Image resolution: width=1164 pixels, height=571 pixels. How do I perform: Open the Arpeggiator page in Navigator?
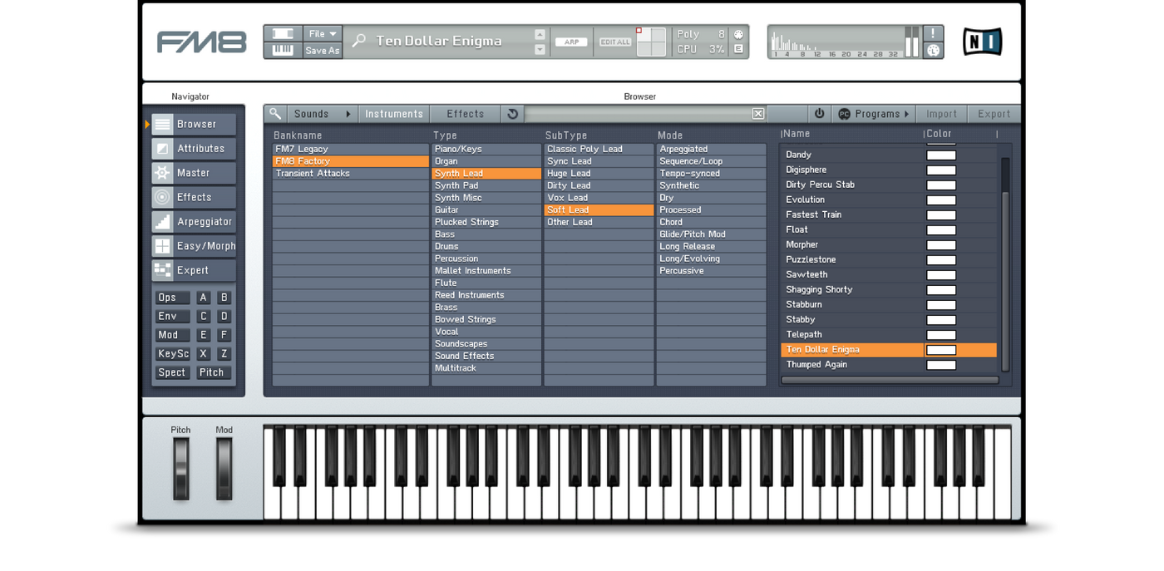(x=194, y=222)
